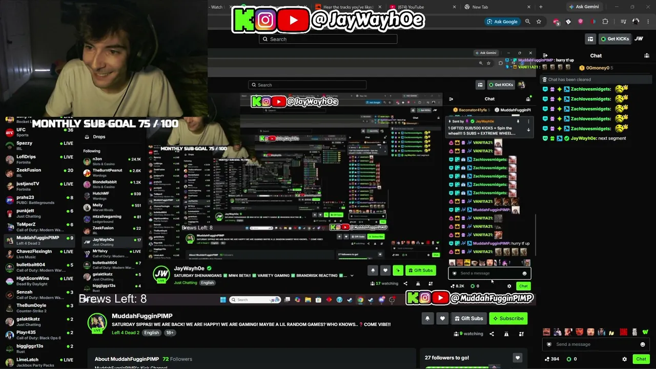Click the green W emote above message box
Viewport: 656px width, 369px height.
[645, 332]
